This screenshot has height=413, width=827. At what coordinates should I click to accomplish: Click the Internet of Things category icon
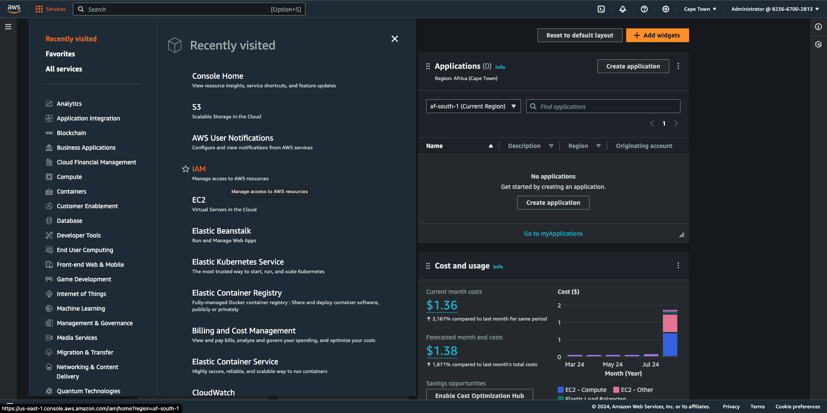49,294
